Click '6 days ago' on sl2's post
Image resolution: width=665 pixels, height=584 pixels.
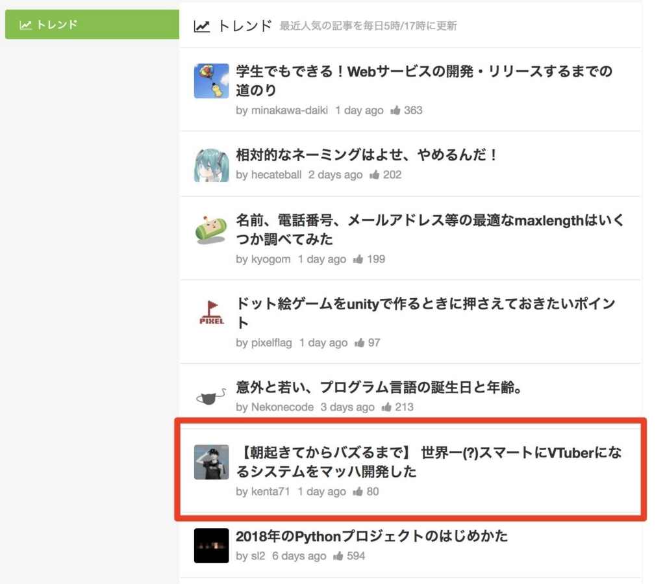coord(299,556)
